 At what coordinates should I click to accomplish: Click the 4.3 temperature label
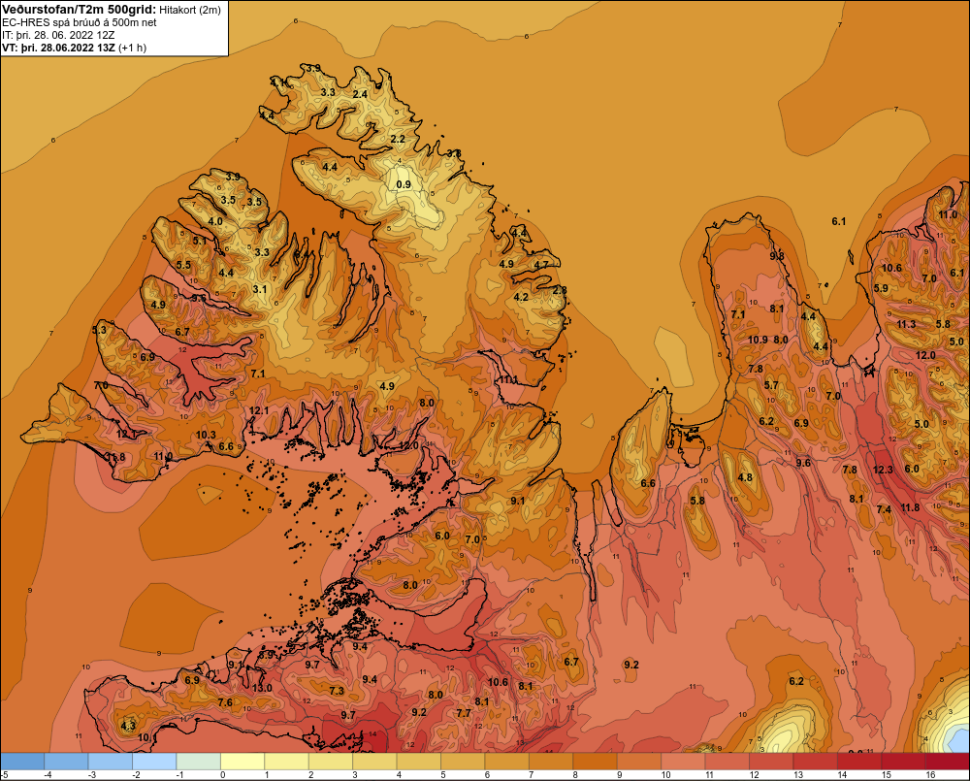click(x=128, y=726)
